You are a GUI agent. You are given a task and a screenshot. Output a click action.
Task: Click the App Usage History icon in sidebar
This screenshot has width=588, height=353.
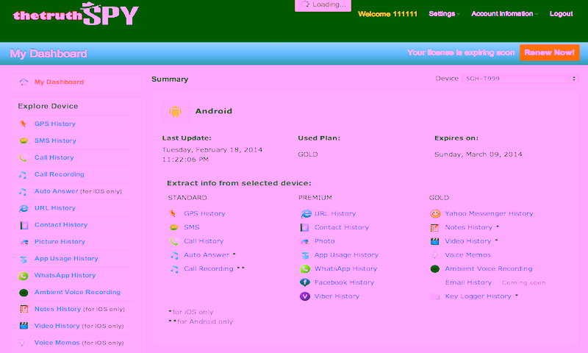pos(24,259)
